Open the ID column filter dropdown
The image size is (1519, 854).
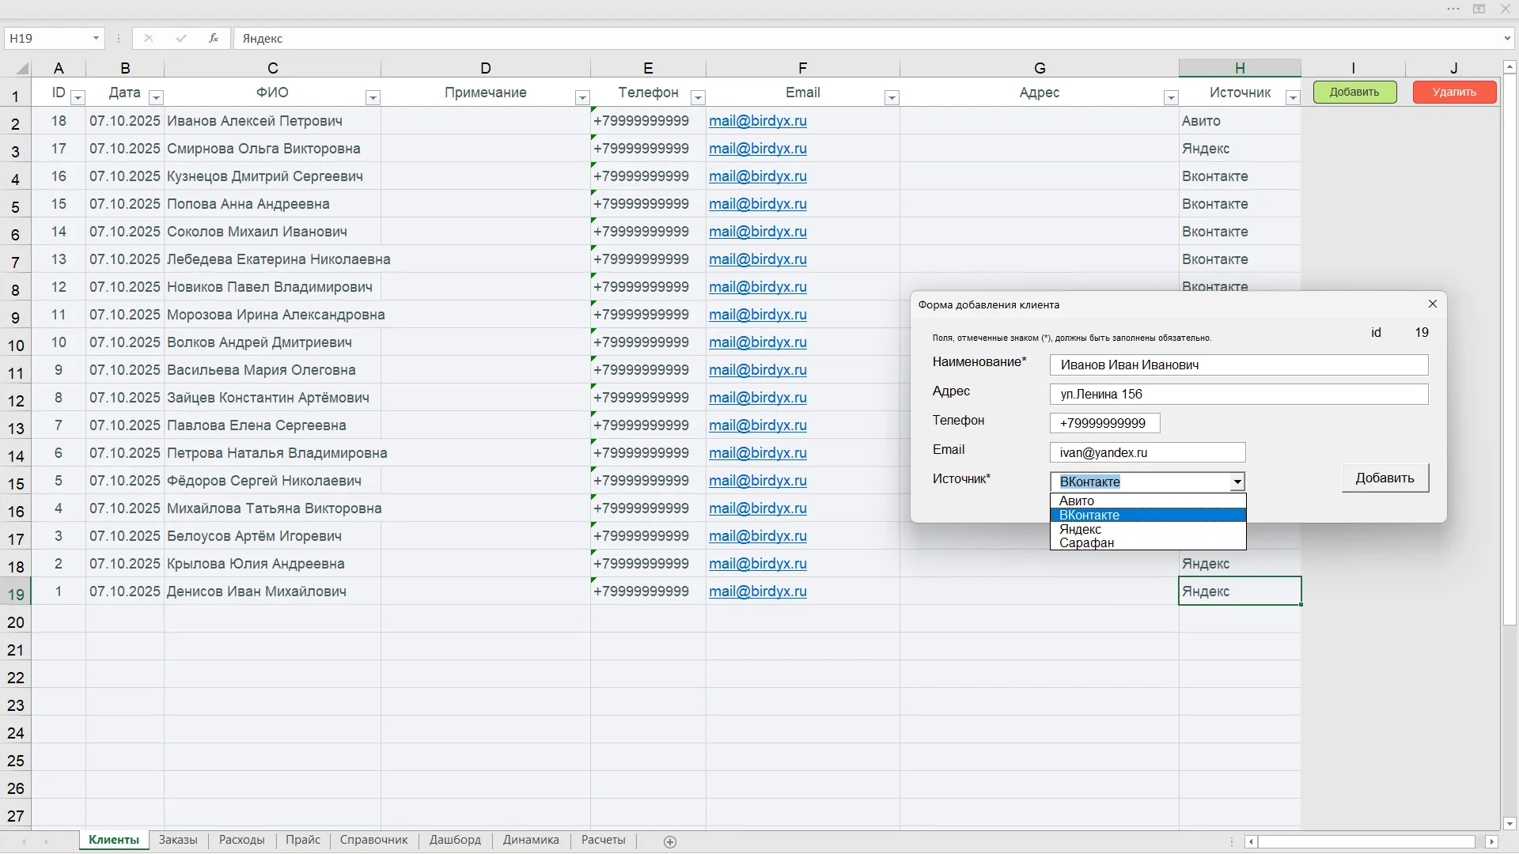pyautogui.click(x=78, y=97)
